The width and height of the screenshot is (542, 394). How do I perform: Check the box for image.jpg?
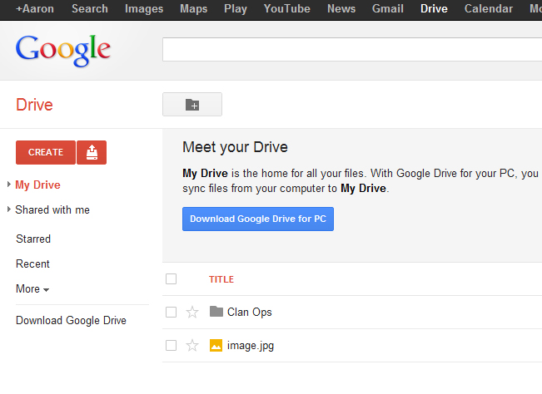(172, 345)
